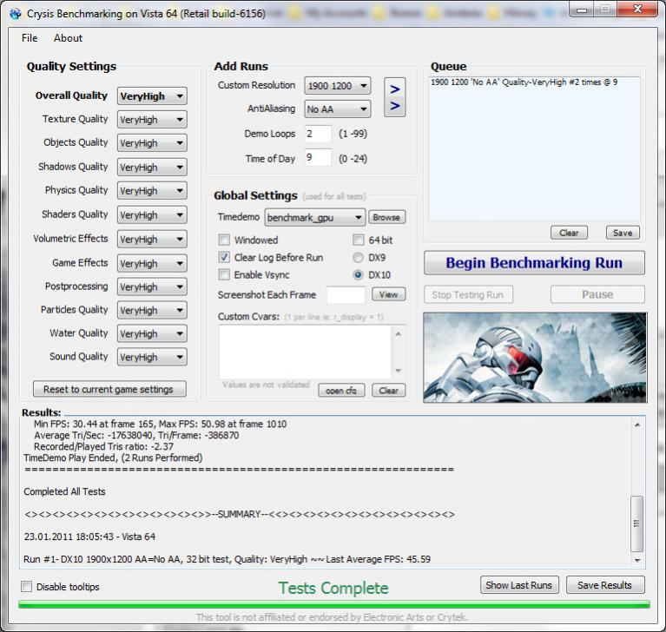Expand the Particles Quality dropdown
The width and height of the screenshot is (666, 632).
pos(152,310)
